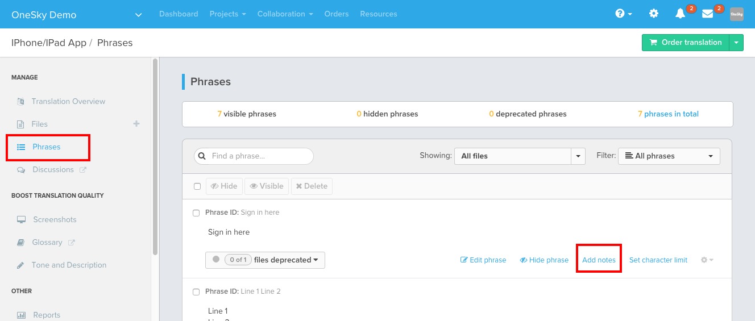Go to Dashboard in top navigation
Image resolution: width=755 pixels, height=321 pixels.
(179, 14)
